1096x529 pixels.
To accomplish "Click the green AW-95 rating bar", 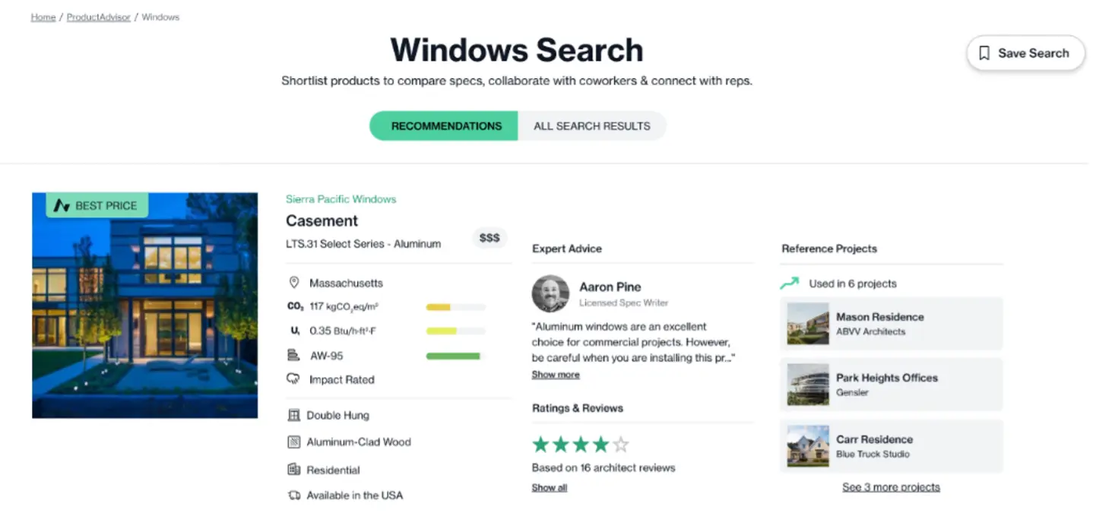I will pyautogui.click(x=453, y=356).
